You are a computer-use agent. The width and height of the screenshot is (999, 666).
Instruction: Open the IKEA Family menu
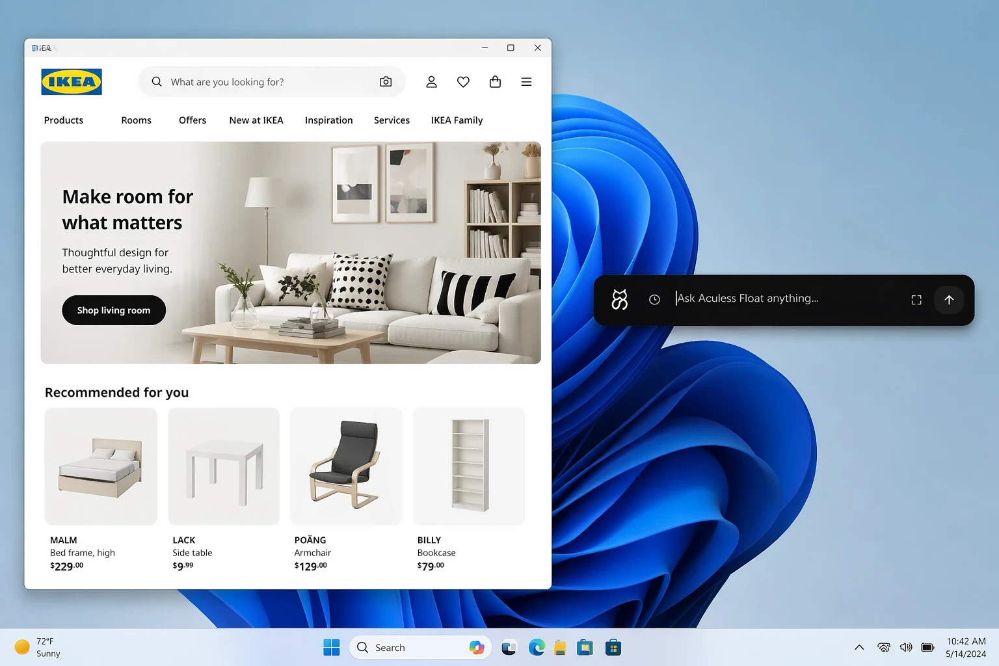[x=457, y=120]
